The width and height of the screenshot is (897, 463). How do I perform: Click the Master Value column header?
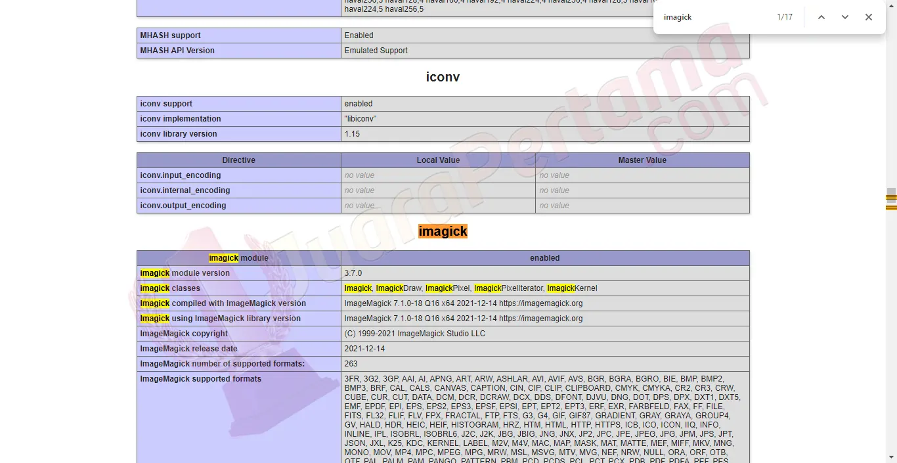[642, 160]
